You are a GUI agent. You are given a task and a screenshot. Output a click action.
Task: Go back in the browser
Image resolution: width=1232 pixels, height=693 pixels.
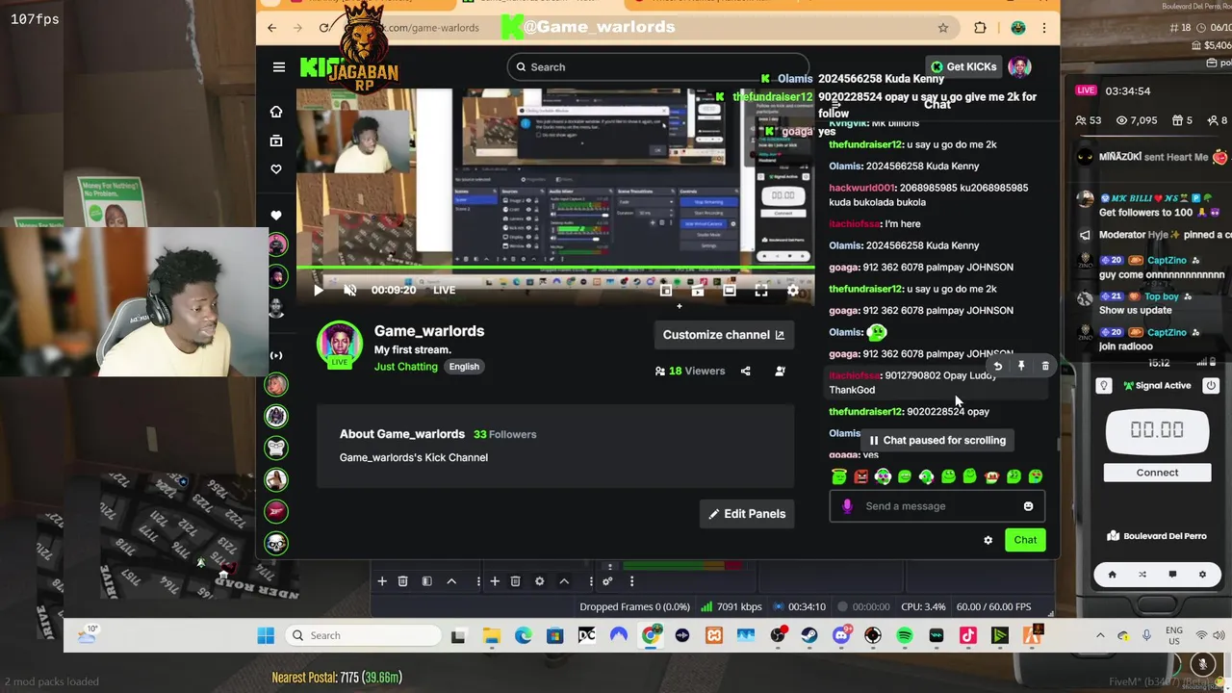pos(271,28)
